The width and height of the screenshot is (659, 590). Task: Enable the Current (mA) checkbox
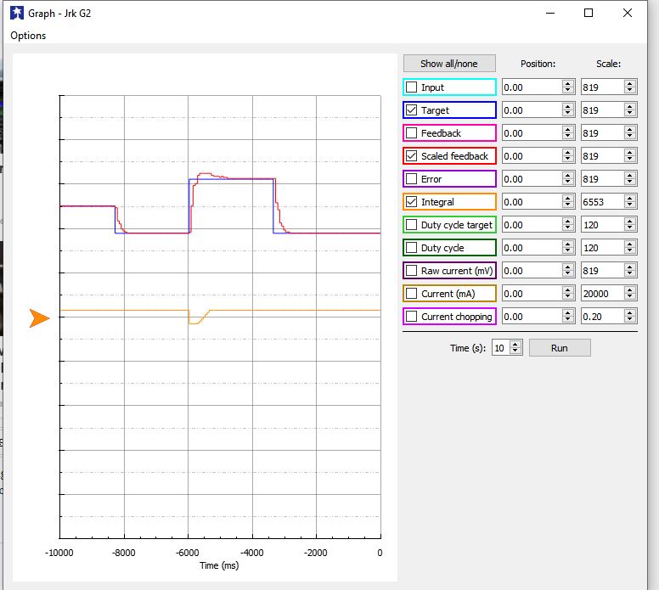412,294
